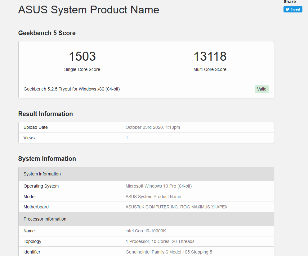The width and height of the screenshot is (308, 256).
Task: Click the Upload Date label
Action: tap(36, 127)
